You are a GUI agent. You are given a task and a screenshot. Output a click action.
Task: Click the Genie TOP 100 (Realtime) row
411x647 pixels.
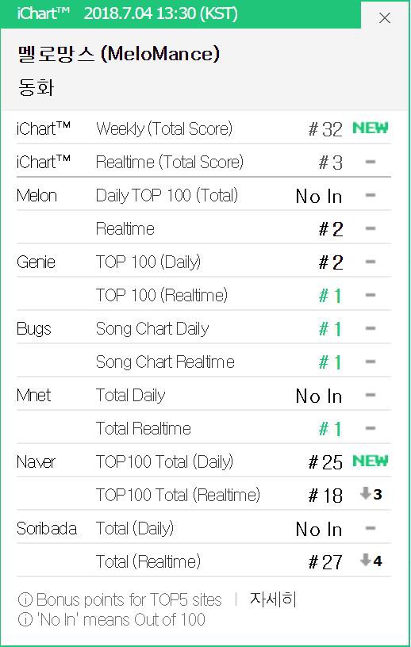pos(204,296)
